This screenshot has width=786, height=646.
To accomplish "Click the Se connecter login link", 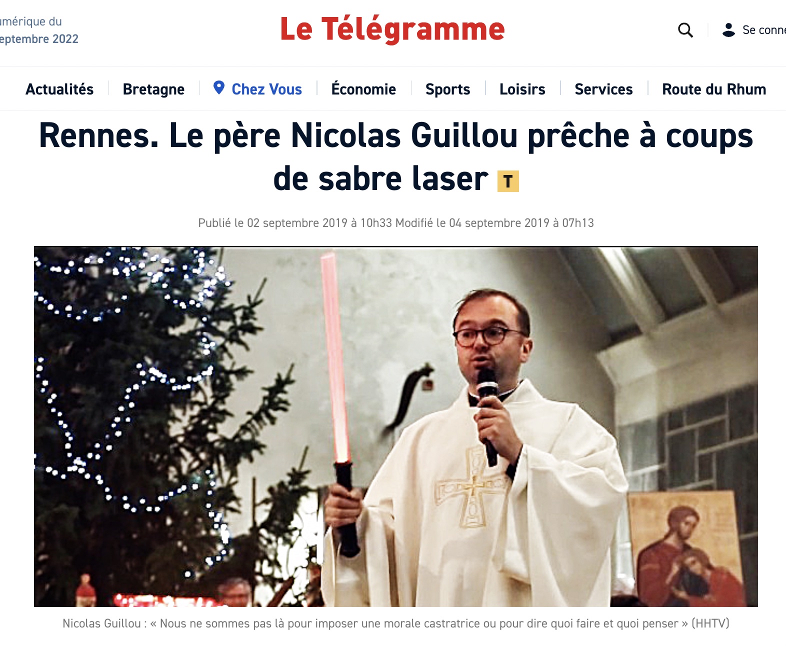I will (764, 30).
